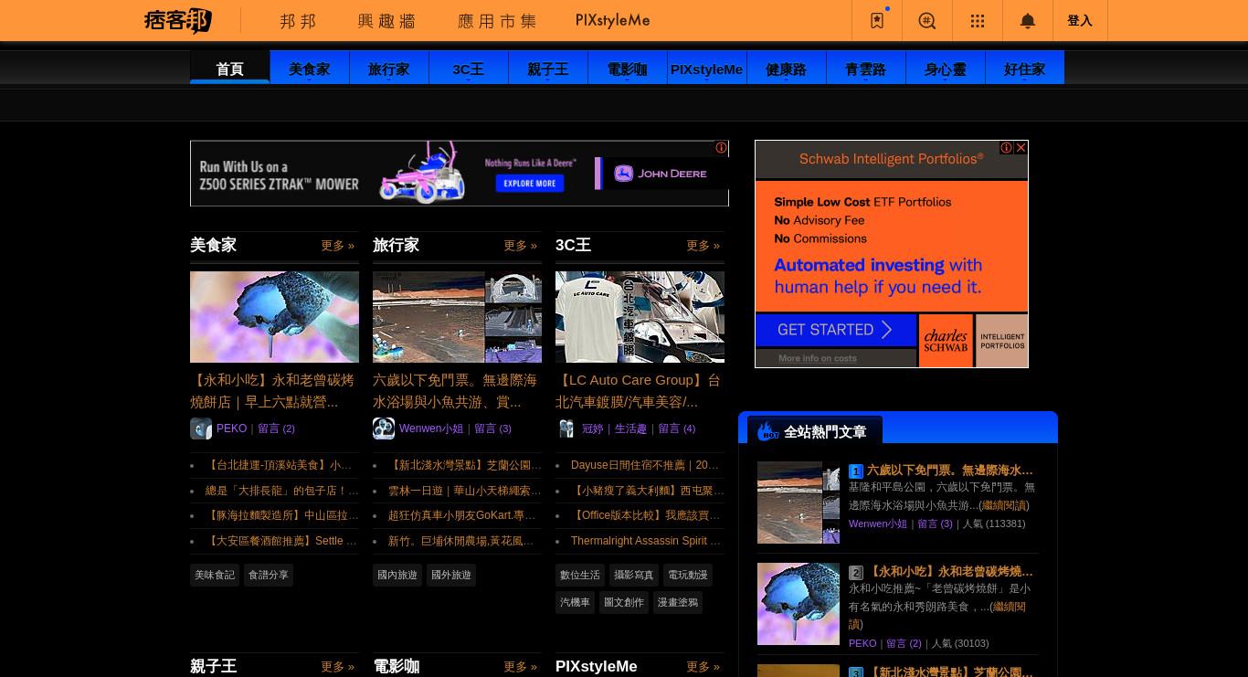Click the 痞客邦 logo
Screen dimensions: 1248x677
point(177,20)
